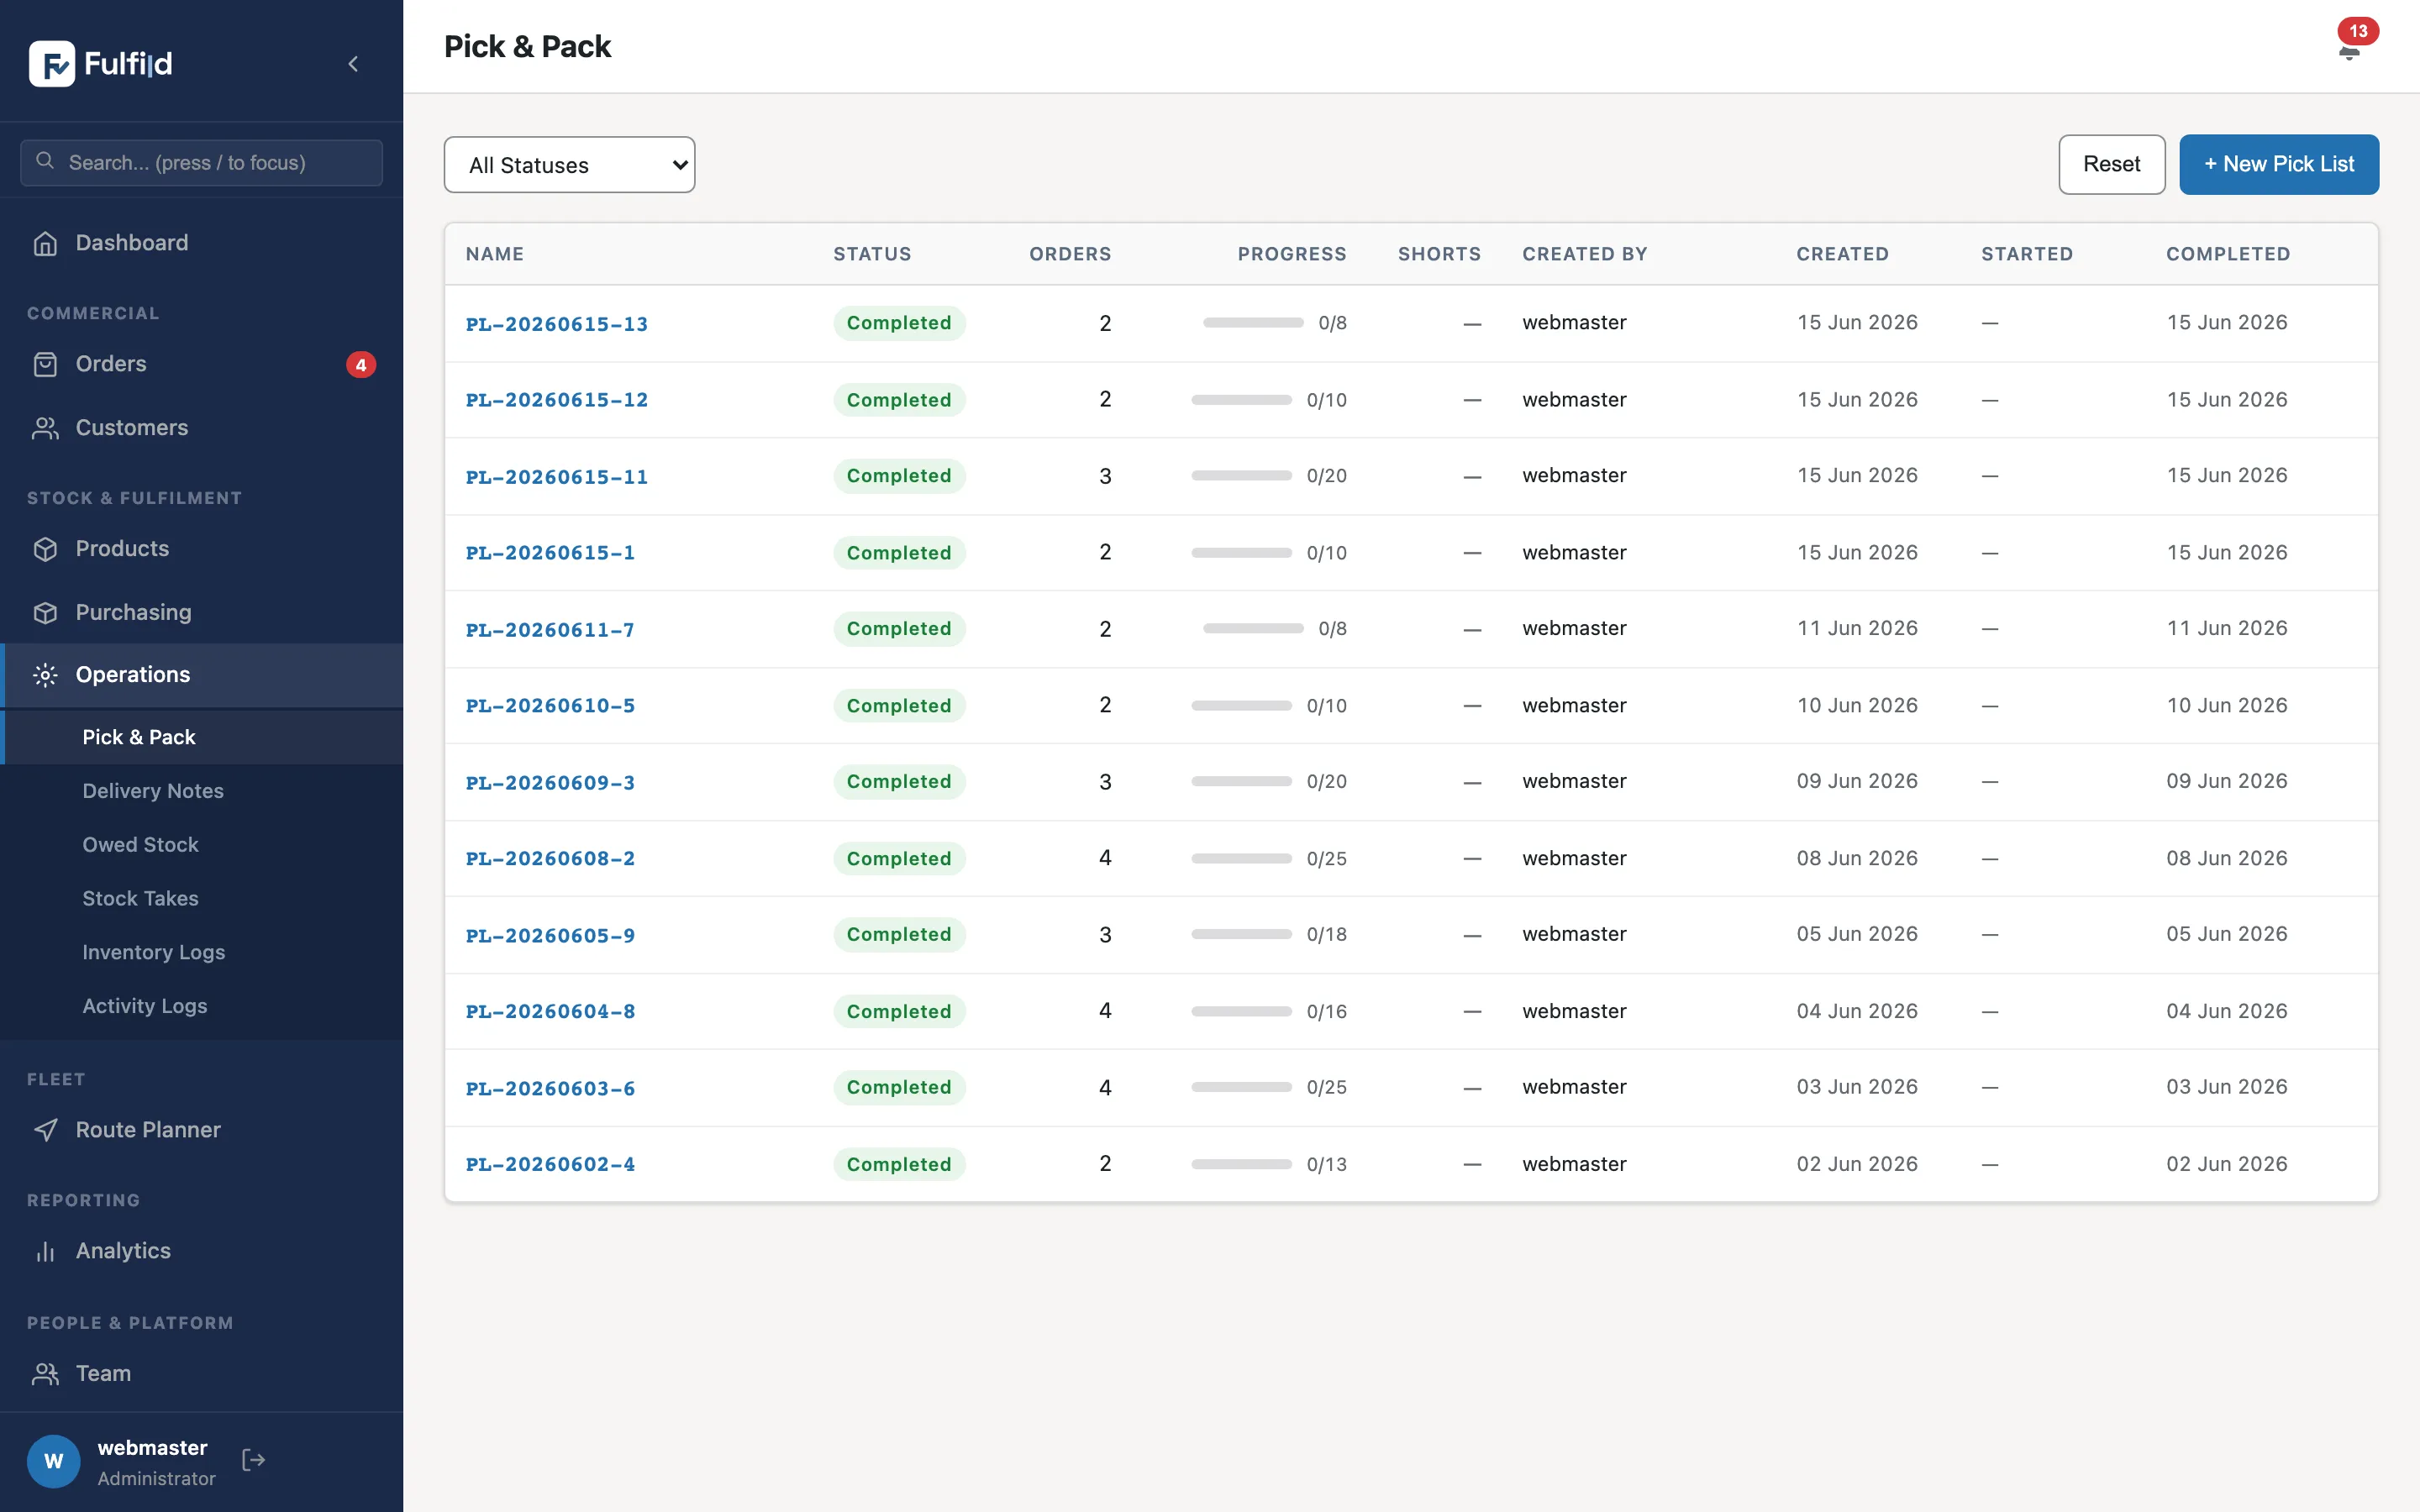Viewport: 2420px width, 1512px height.
Task: Open pick list PL-20260605-9
Action: click(550, 936)
